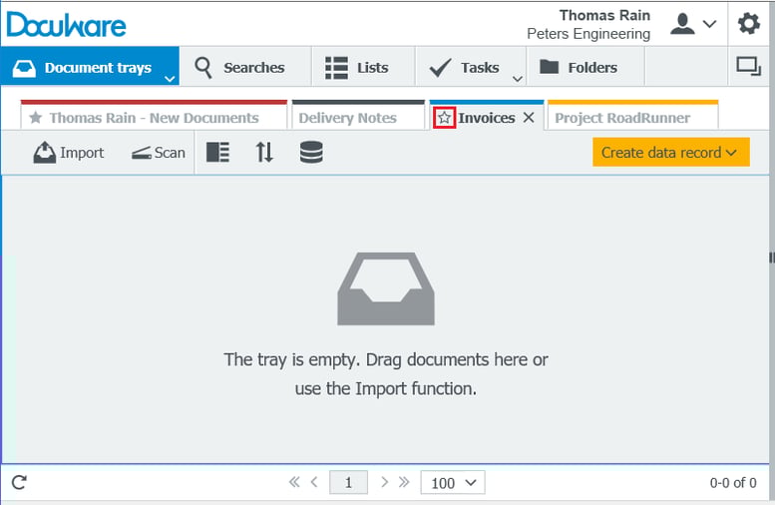The height and width of the screenshot is (505, 775).
Task: Open the page size 100 dropdown
Action: pos(452,483)
